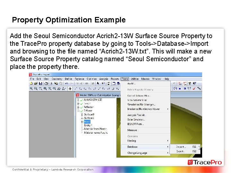Toggle the green checkmark beside Diffuser
The width and height of the screenshot is (231, 173).
tap(81, 111)
